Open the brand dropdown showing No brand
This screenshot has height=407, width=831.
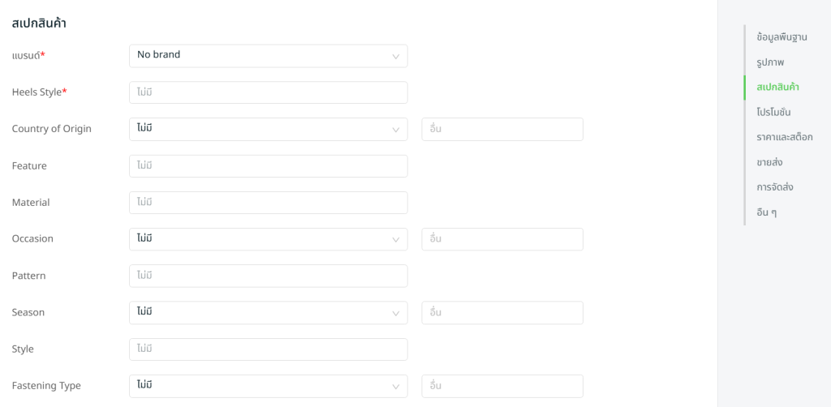268,55
